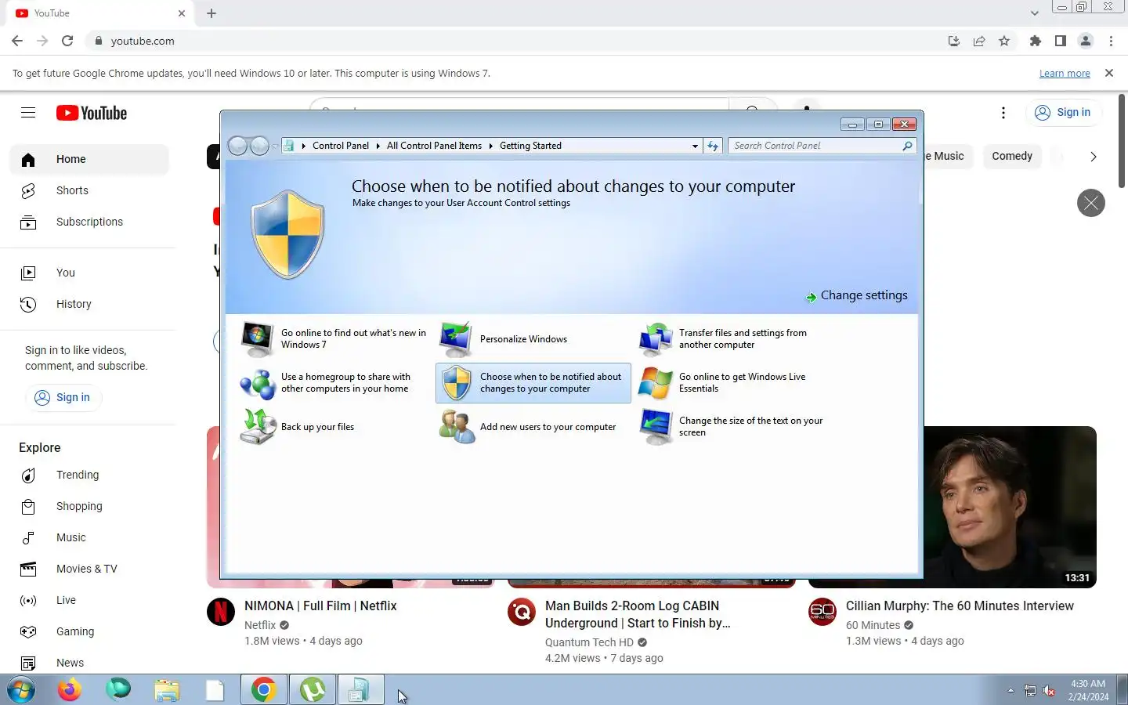Open the Chrome side panel

(x=1061, y=41)
